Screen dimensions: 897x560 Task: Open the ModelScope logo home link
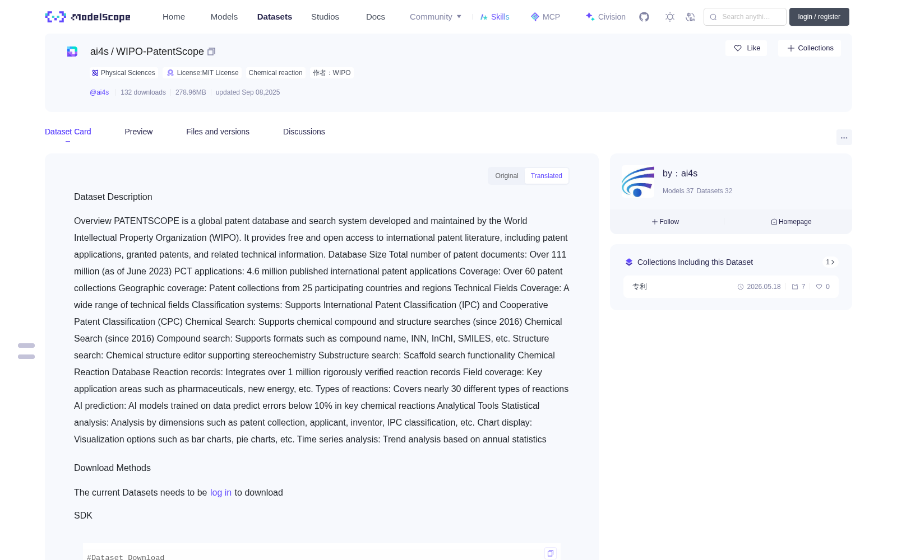(87, 17)
